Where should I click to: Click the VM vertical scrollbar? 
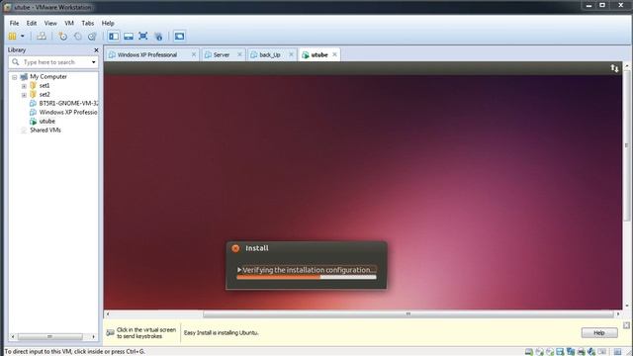click(627, 145)
